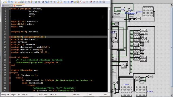The height and width of the screenshot is (97, 173).
Task: Open Find with the binoculars icon
Action: coord(43,2)
